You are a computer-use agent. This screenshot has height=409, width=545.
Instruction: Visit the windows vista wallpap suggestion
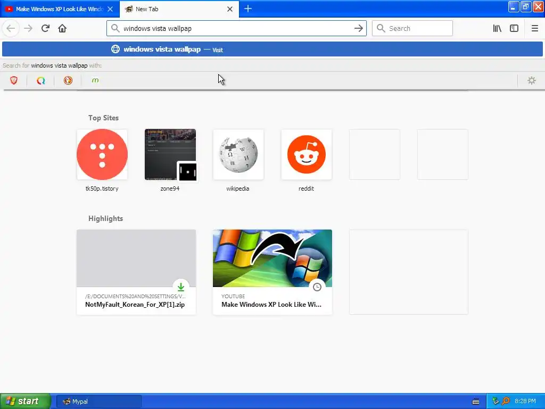pos(272,50)
